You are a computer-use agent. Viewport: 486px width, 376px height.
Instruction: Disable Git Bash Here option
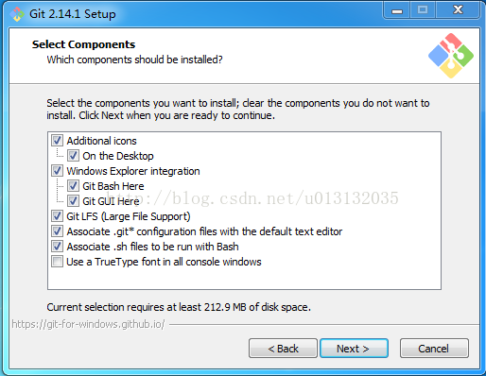coord(73,186)
